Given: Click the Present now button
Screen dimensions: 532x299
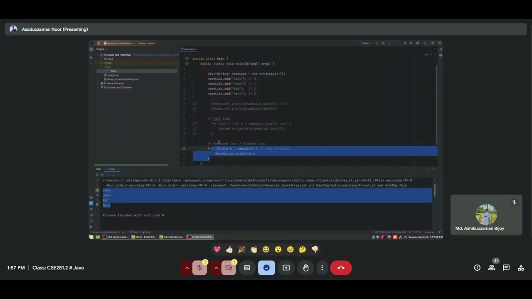Looking at the screenshot, I should point(286,268).
